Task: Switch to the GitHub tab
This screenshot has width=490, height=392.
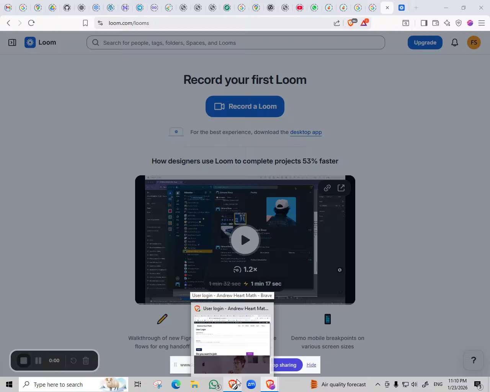Action: point(67,8)
